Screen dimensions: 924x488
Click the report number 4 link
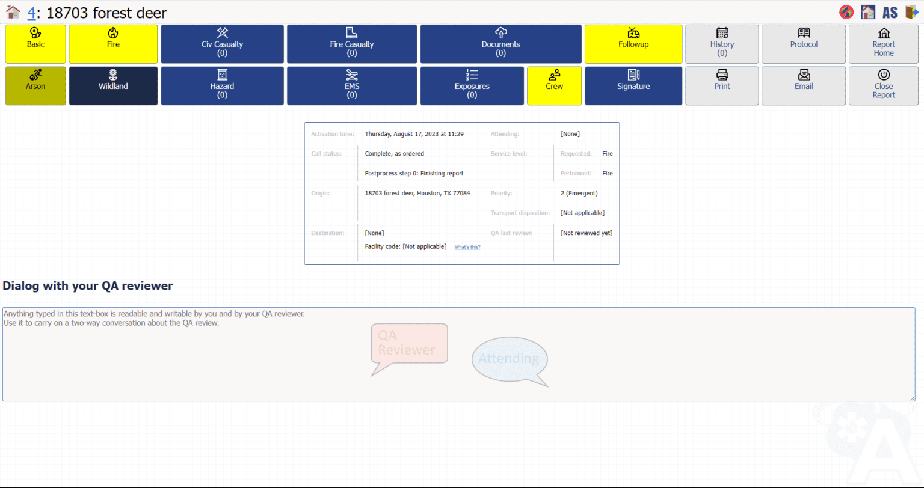click(x=32, y=11)
